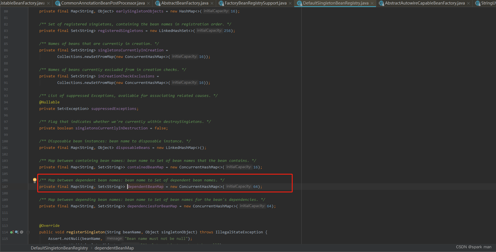The width and height of the screenshot is (496, 252).
Task: Click the green implements-method gutter icon at line 114
Action: pyautogui.click(x=12, y=232)
